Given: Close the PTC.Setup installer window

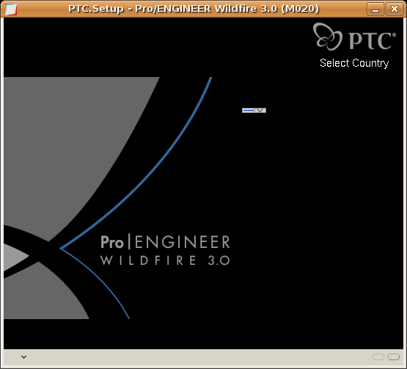Looking at the screenshot, I should point(394,9).
